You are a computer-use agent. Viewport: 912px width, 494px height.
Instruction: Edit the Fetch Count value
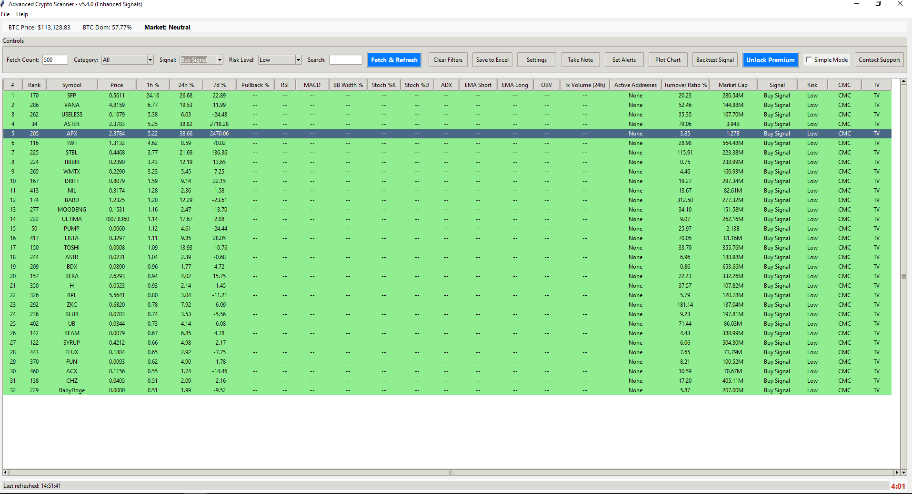coord(55,59)
